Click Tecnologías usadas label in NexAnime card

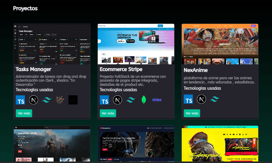[x=202, y=88]
